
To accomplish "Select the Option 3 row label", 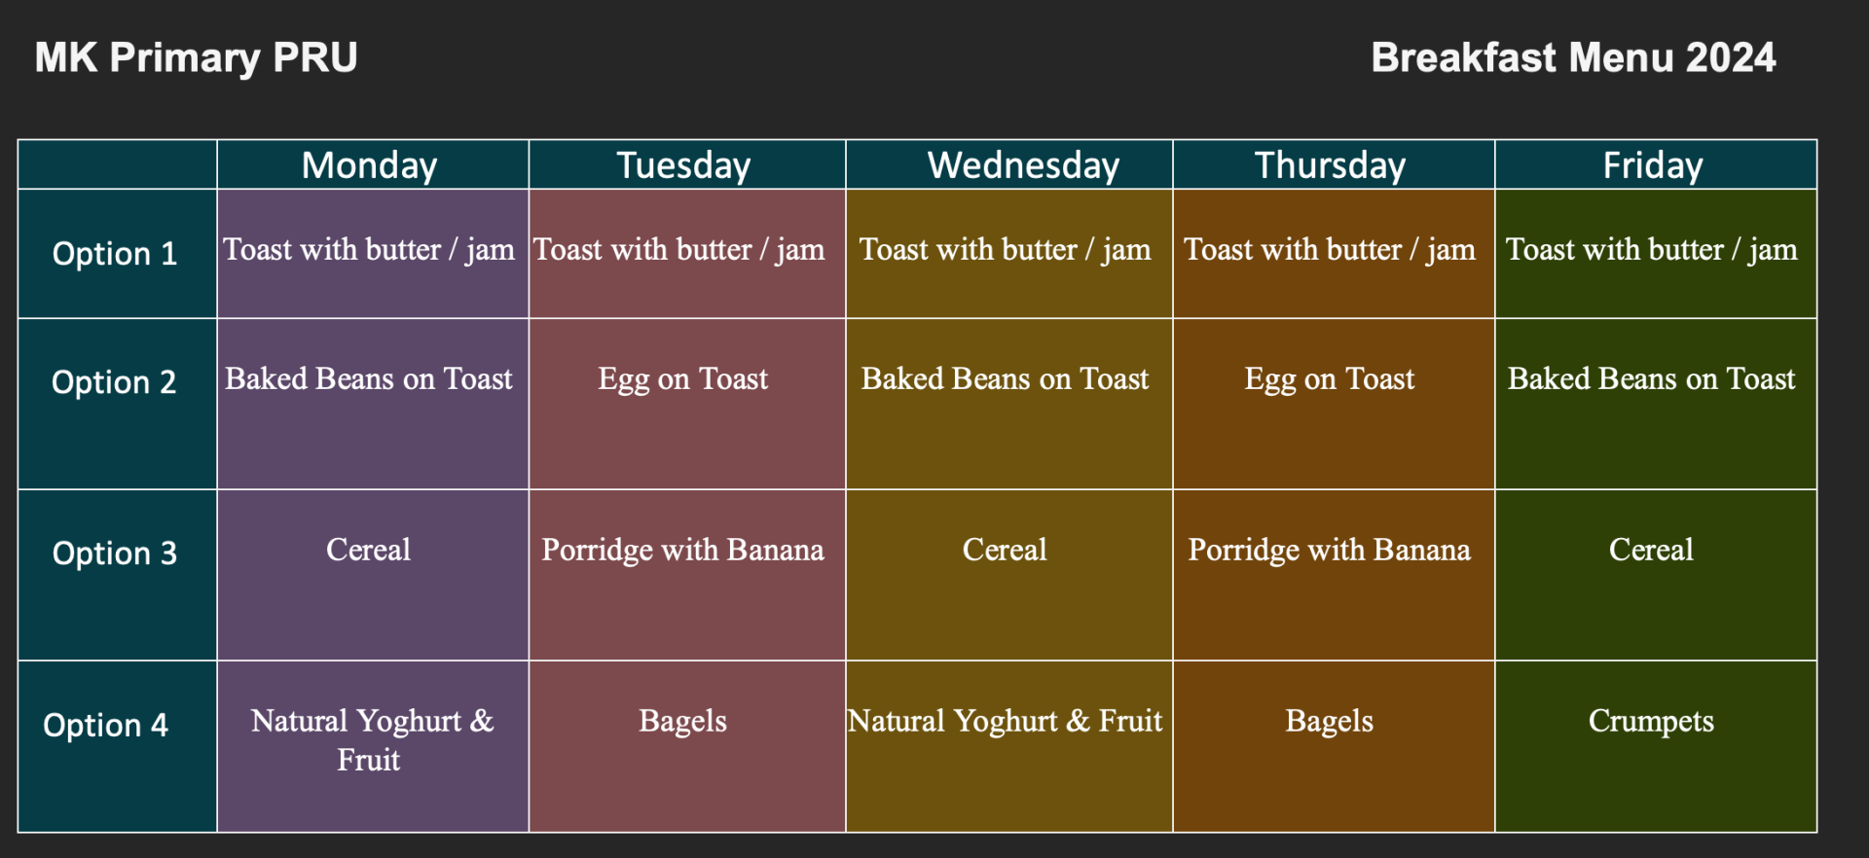I will (117, 575).
